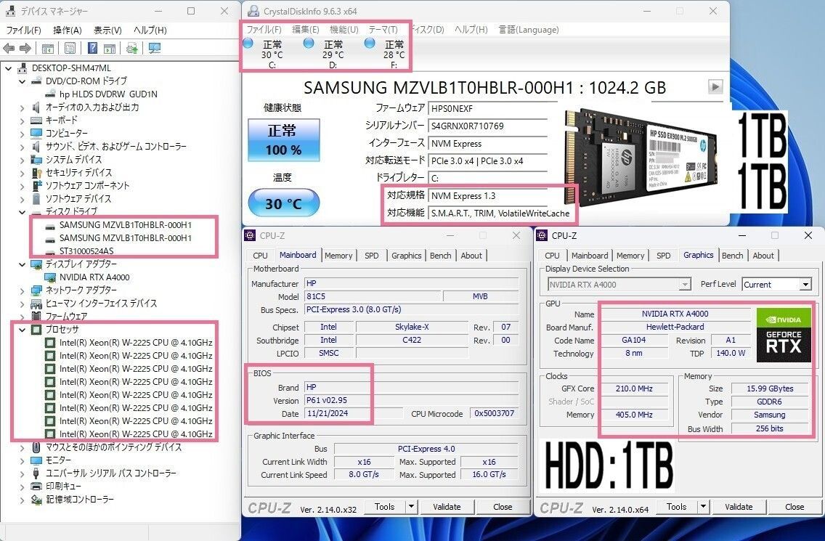Viewport: 825px width, 541px height.
Task: Open 操作(A) menu in Device Manager
Action: point(68,30)
